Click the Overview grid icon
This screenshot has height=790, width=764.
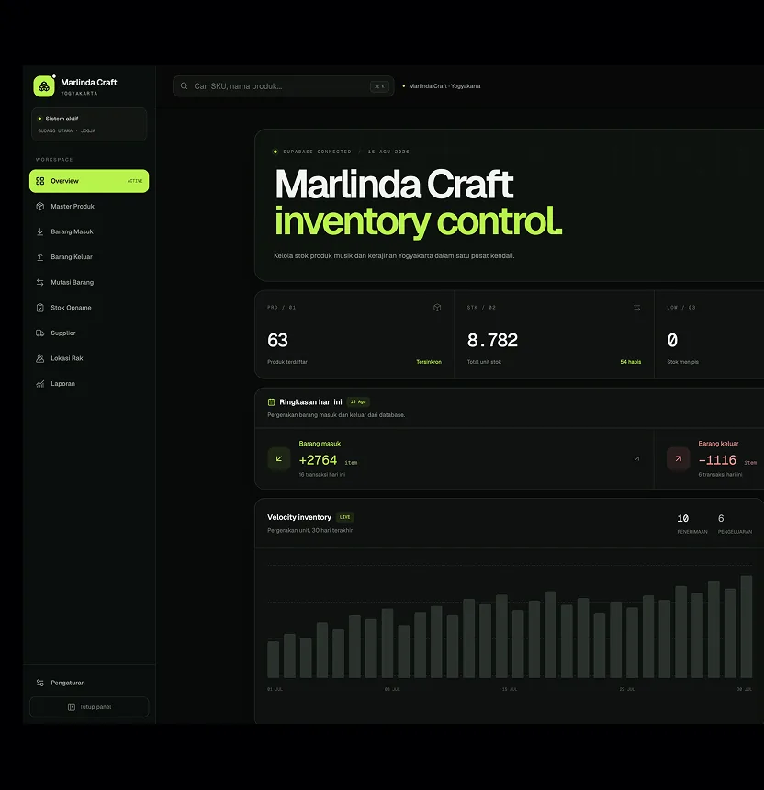coord(40,181)
